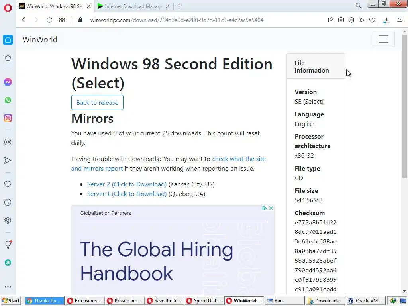Click the WinWorld brand link
The width and height of the screenshot is (408, 306).
40,39
